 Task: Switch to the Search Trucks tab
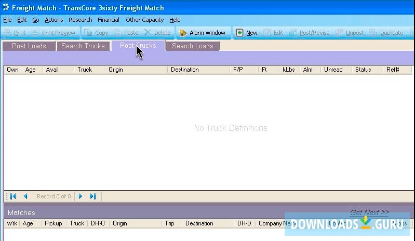click(x=83, y=46)
